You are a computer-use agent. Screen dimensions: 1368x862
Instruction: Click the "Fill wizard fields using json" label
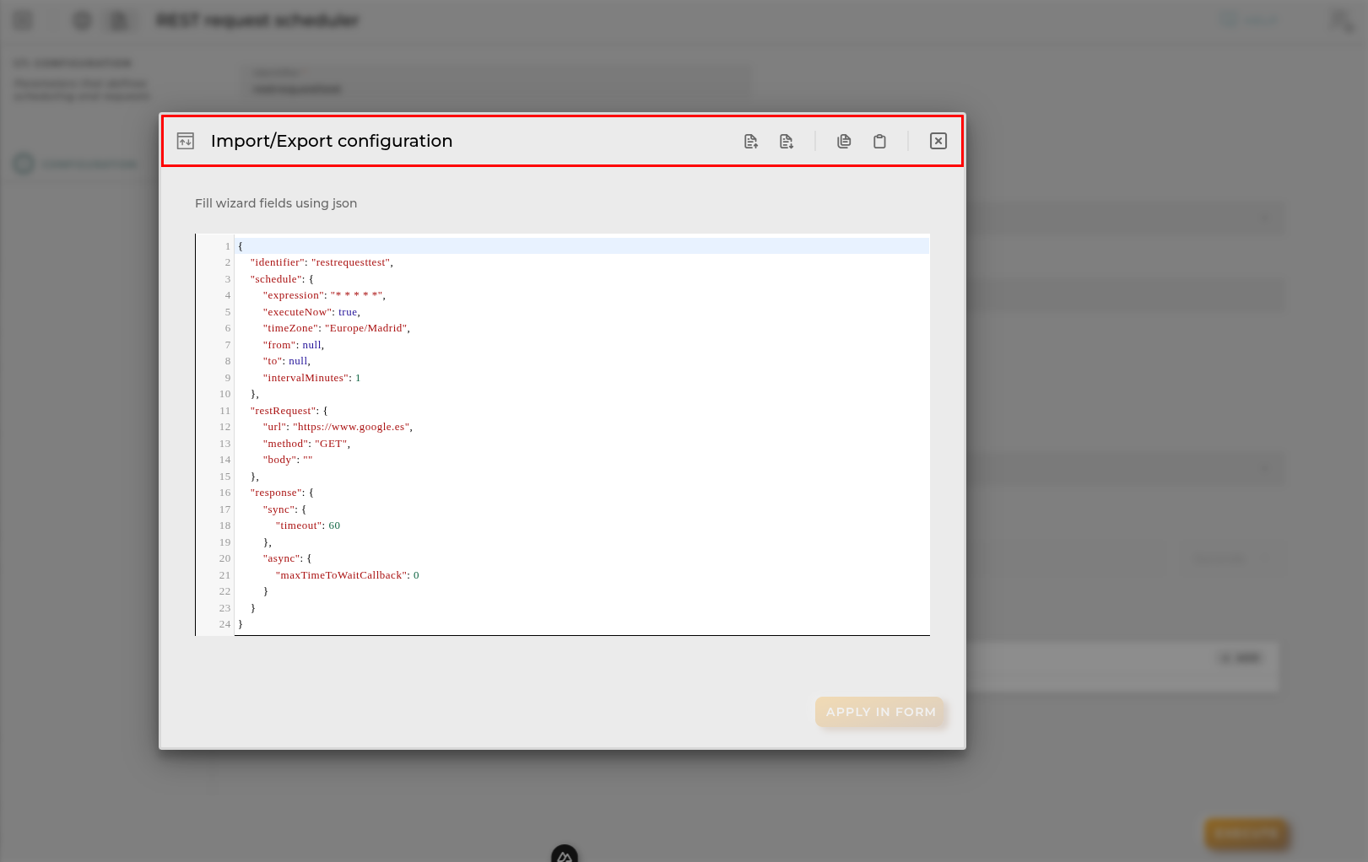276,203
